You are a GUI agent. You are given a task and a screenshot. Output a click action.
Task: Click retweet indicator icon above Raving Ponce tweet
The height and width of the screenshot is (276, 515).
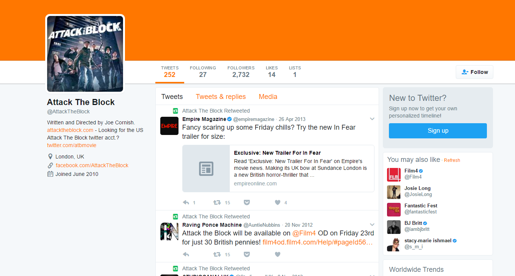click(x=175, y=216)
